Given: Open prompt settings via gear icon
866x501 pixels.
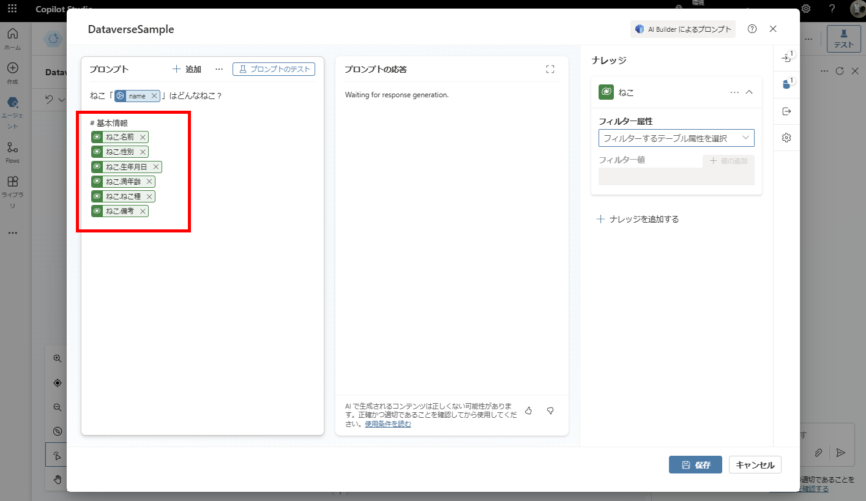Looking at the screenshot, I should [786, 137].
